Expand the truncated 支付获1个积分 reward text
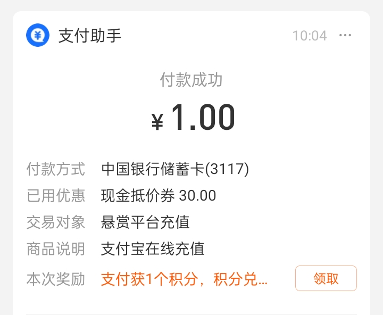 pyautogui.click(x=184, y=279)
